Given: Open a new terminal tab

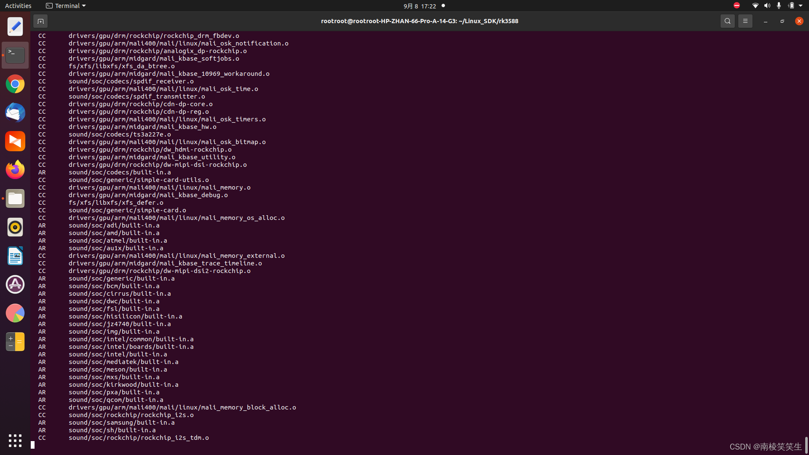Looking at the screenshot, I should tap(40, 21).
